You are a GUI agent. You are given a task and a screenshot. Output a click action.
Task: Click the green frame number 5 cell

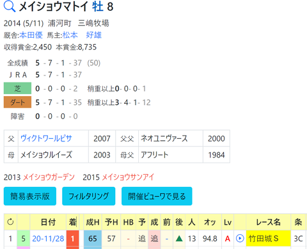(24, 238)
